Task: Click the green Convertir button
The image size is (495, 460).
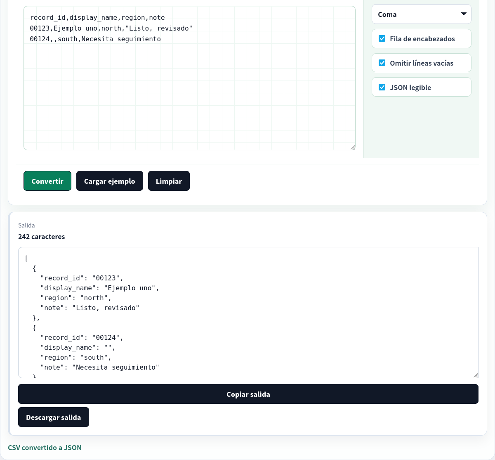Action: 47,181
